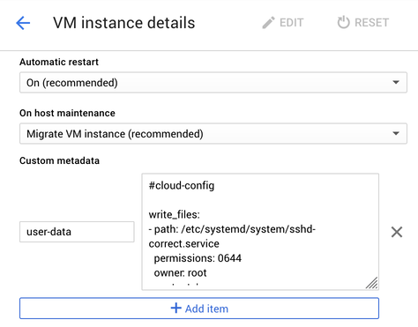
Task: Click the user-data key field
Action: coord(77,232)
